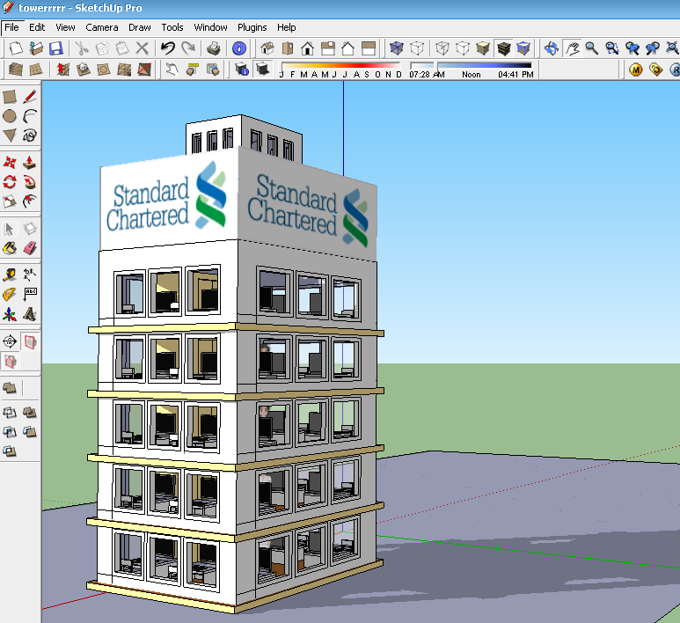Select the Move tool
Viewport: 680px width, 623px height.
coord(10,163)
